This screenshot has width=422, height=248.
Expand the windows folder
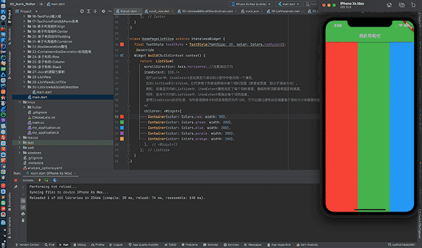point(19,153)
